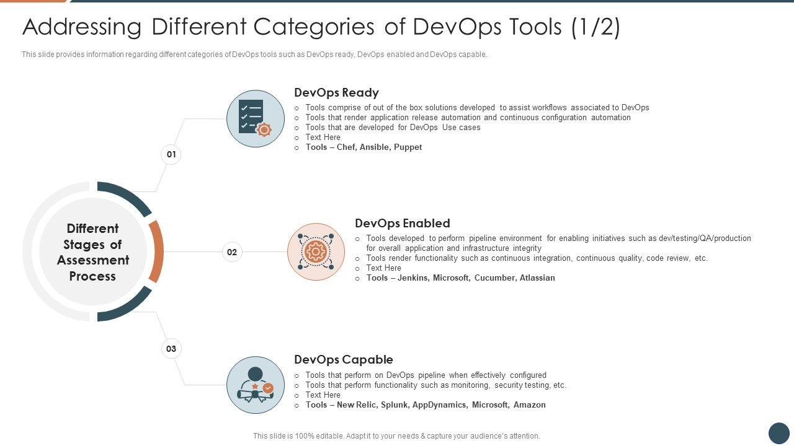Image resolution: width=794 pixels, height=446 pixels.
Task: Click the DevOps Ready checklist gear icon
Action: pyautogui.click(x=256, y=118)
